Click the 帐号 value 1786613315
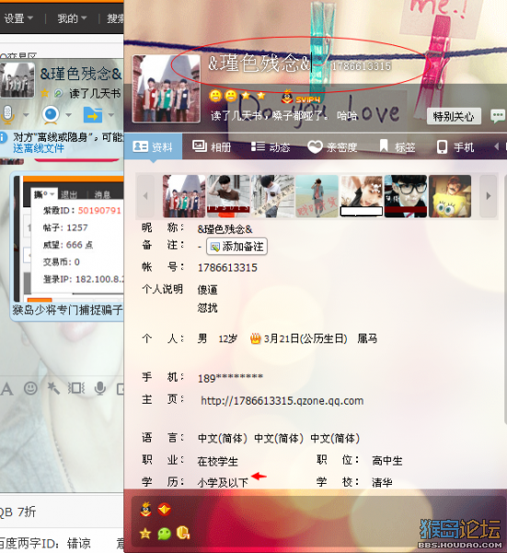 [227, 267]
